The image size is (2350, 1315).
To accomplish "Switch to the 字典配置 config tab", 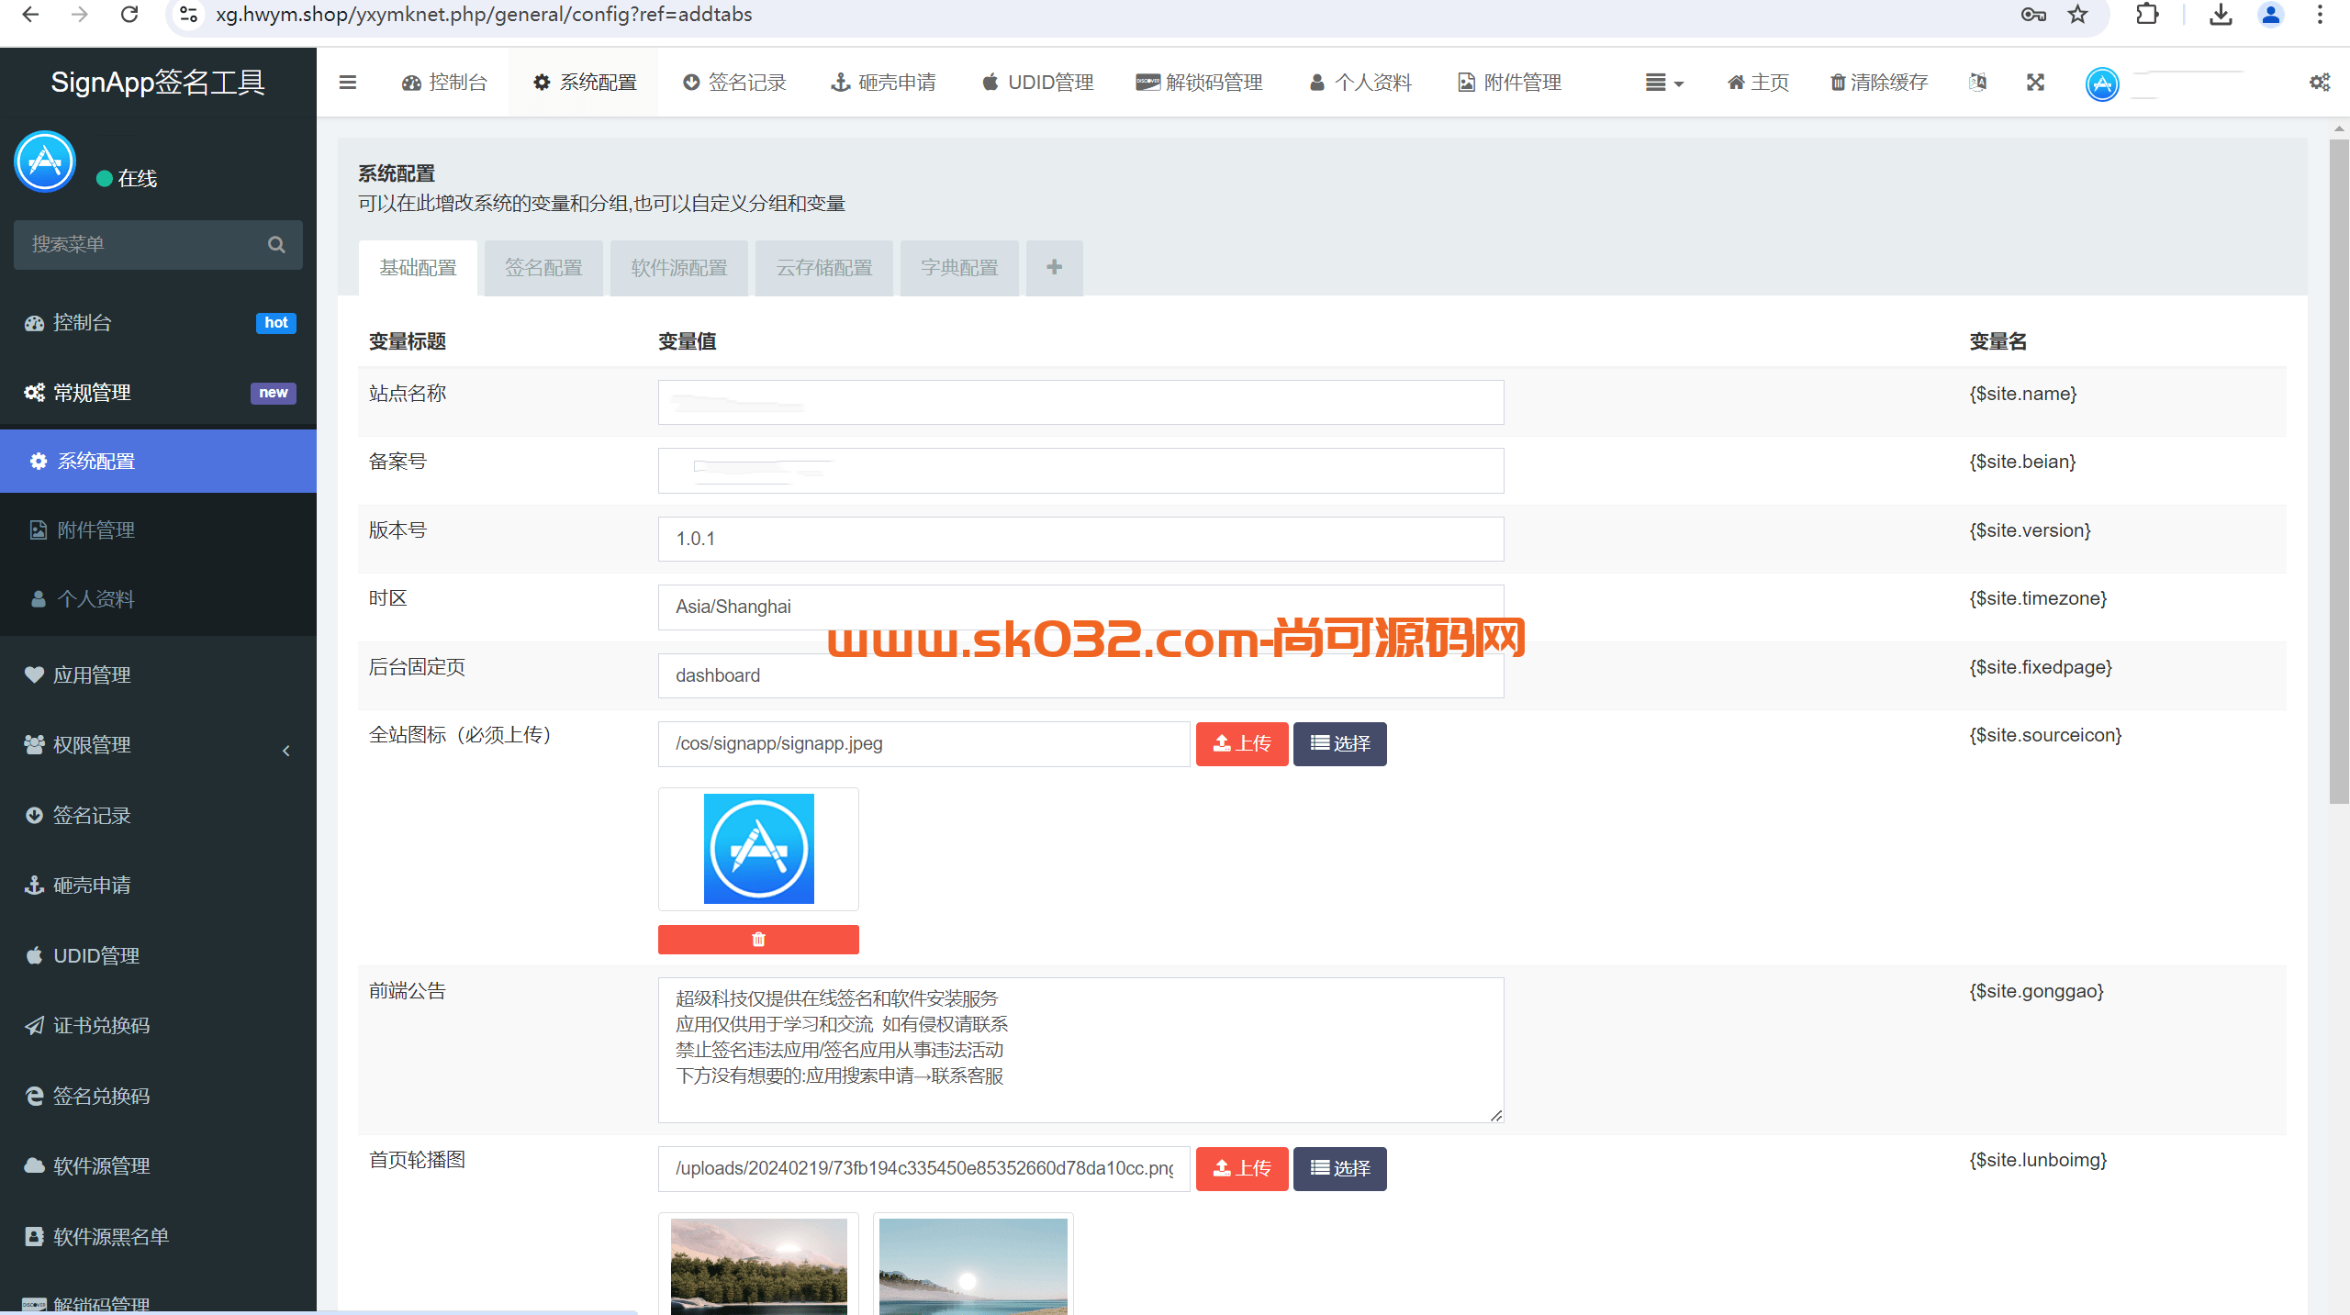I will (x=959, y=268).
